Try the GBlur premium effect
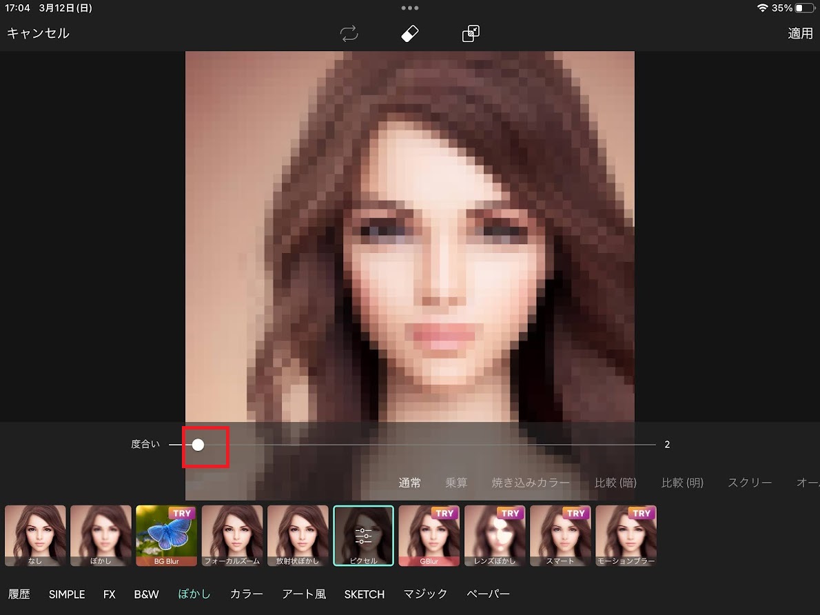The width and height of the screenshot is (820, 615). tap(429, 536)
